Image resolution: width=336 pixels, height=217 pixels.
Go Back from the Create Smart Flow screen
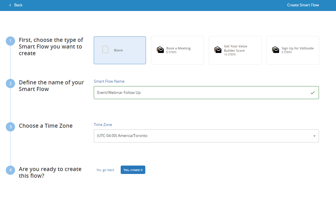pos(16,5)
